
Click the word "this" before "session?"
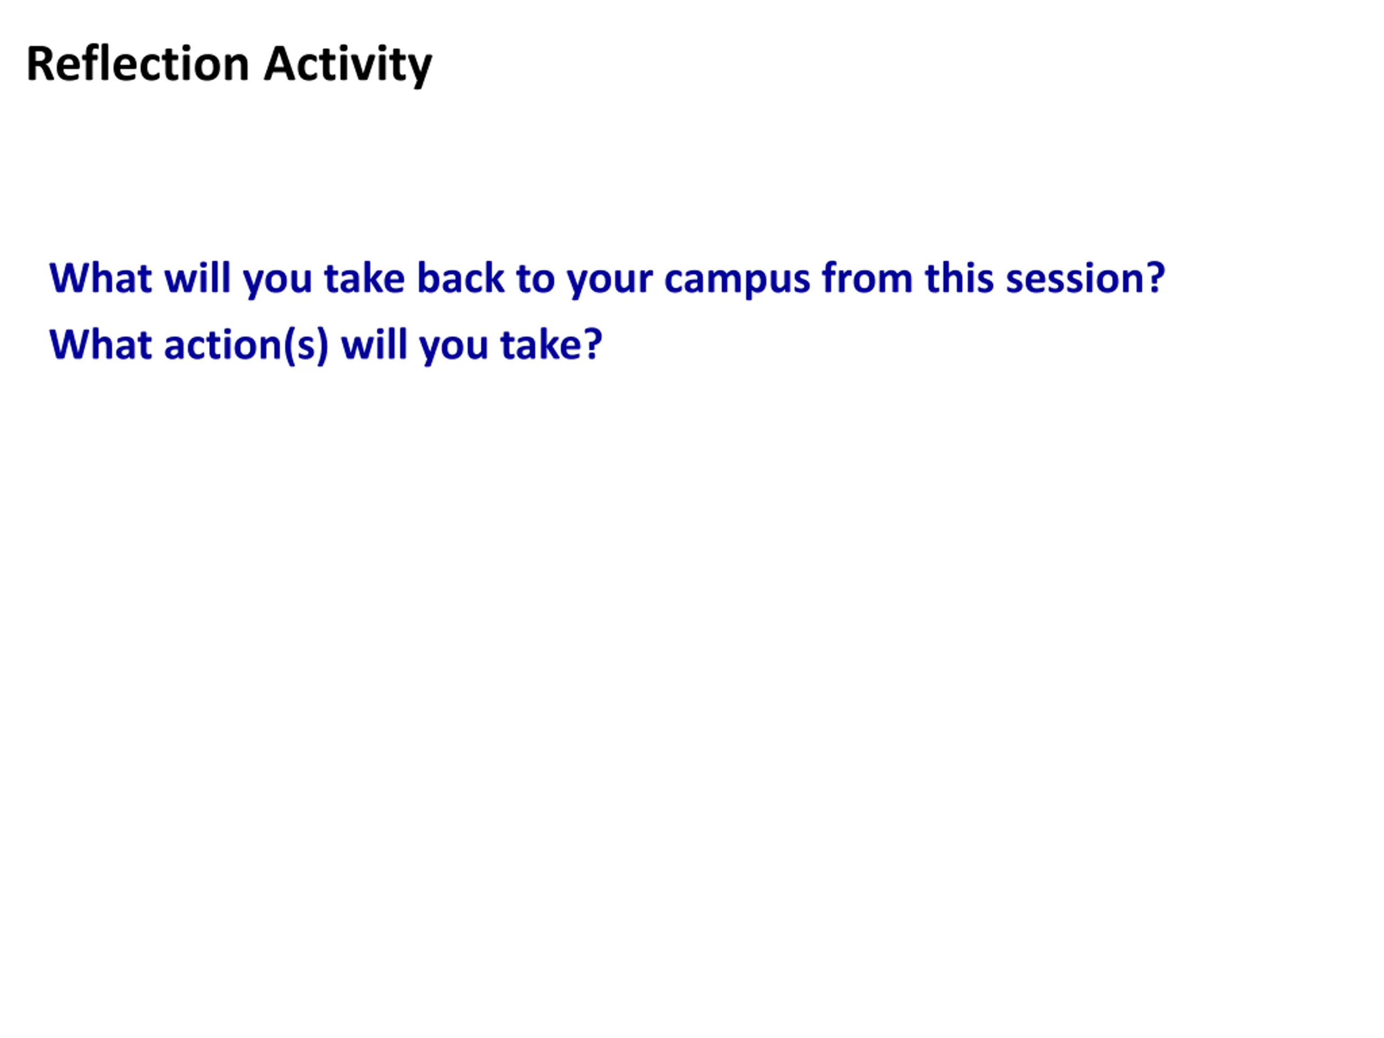coord(959,278)
